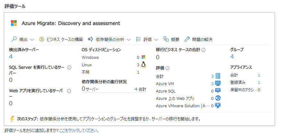Image resolution: width=283 pixels, height=138 pixels.
Task: Click the magnifier icon for 検出
Action: (x=14, y=39)
